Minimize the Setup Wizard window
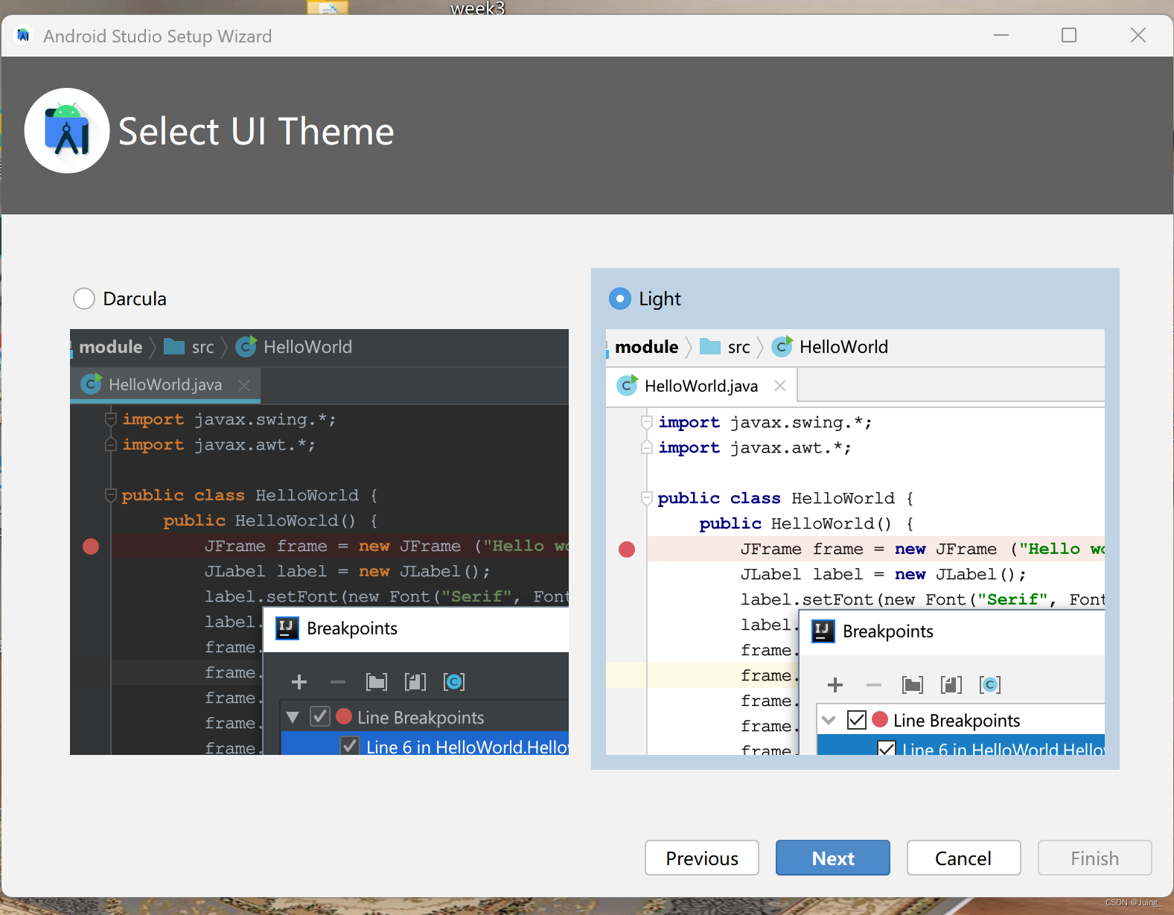Viewport: 1174px width, 915px height. [x=1001, y=35]
